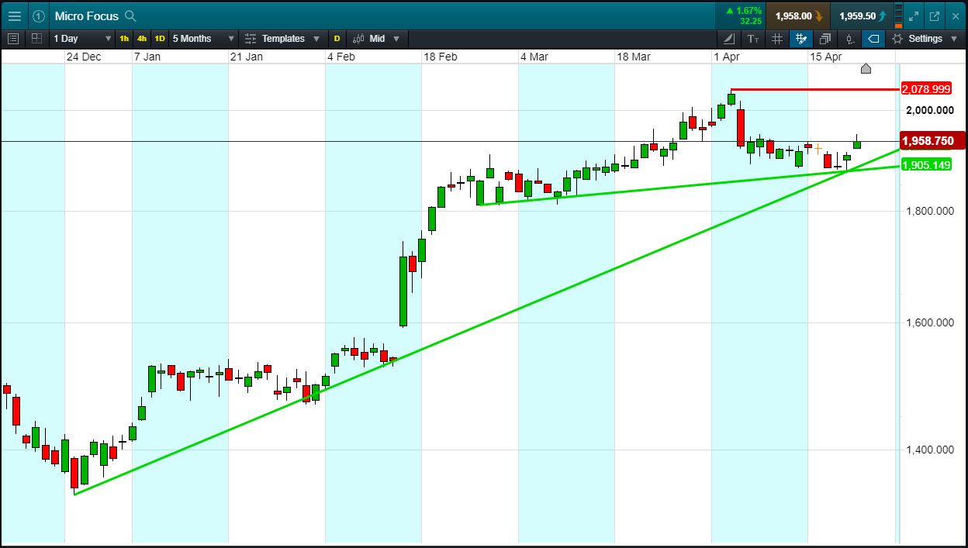
Task: Click the red 2,078.999 price label
Action: pos(926,89)
